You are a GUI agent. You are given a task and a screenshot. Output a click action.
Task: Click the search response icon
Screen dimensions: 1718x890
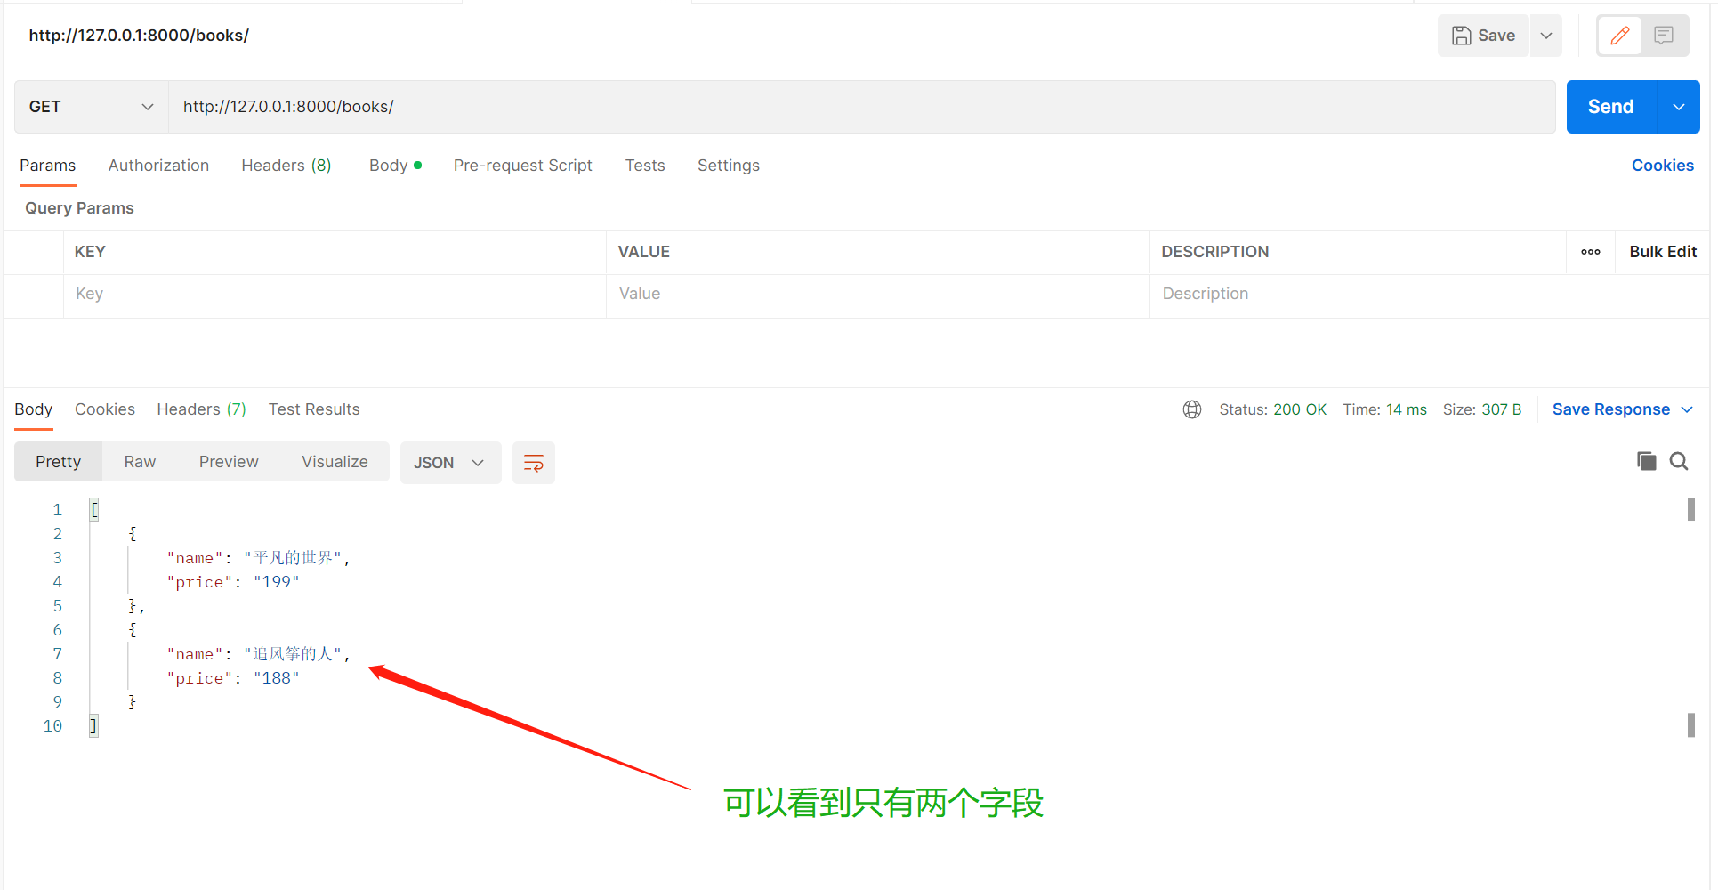pyautogui.click(x=1679, y=461)
